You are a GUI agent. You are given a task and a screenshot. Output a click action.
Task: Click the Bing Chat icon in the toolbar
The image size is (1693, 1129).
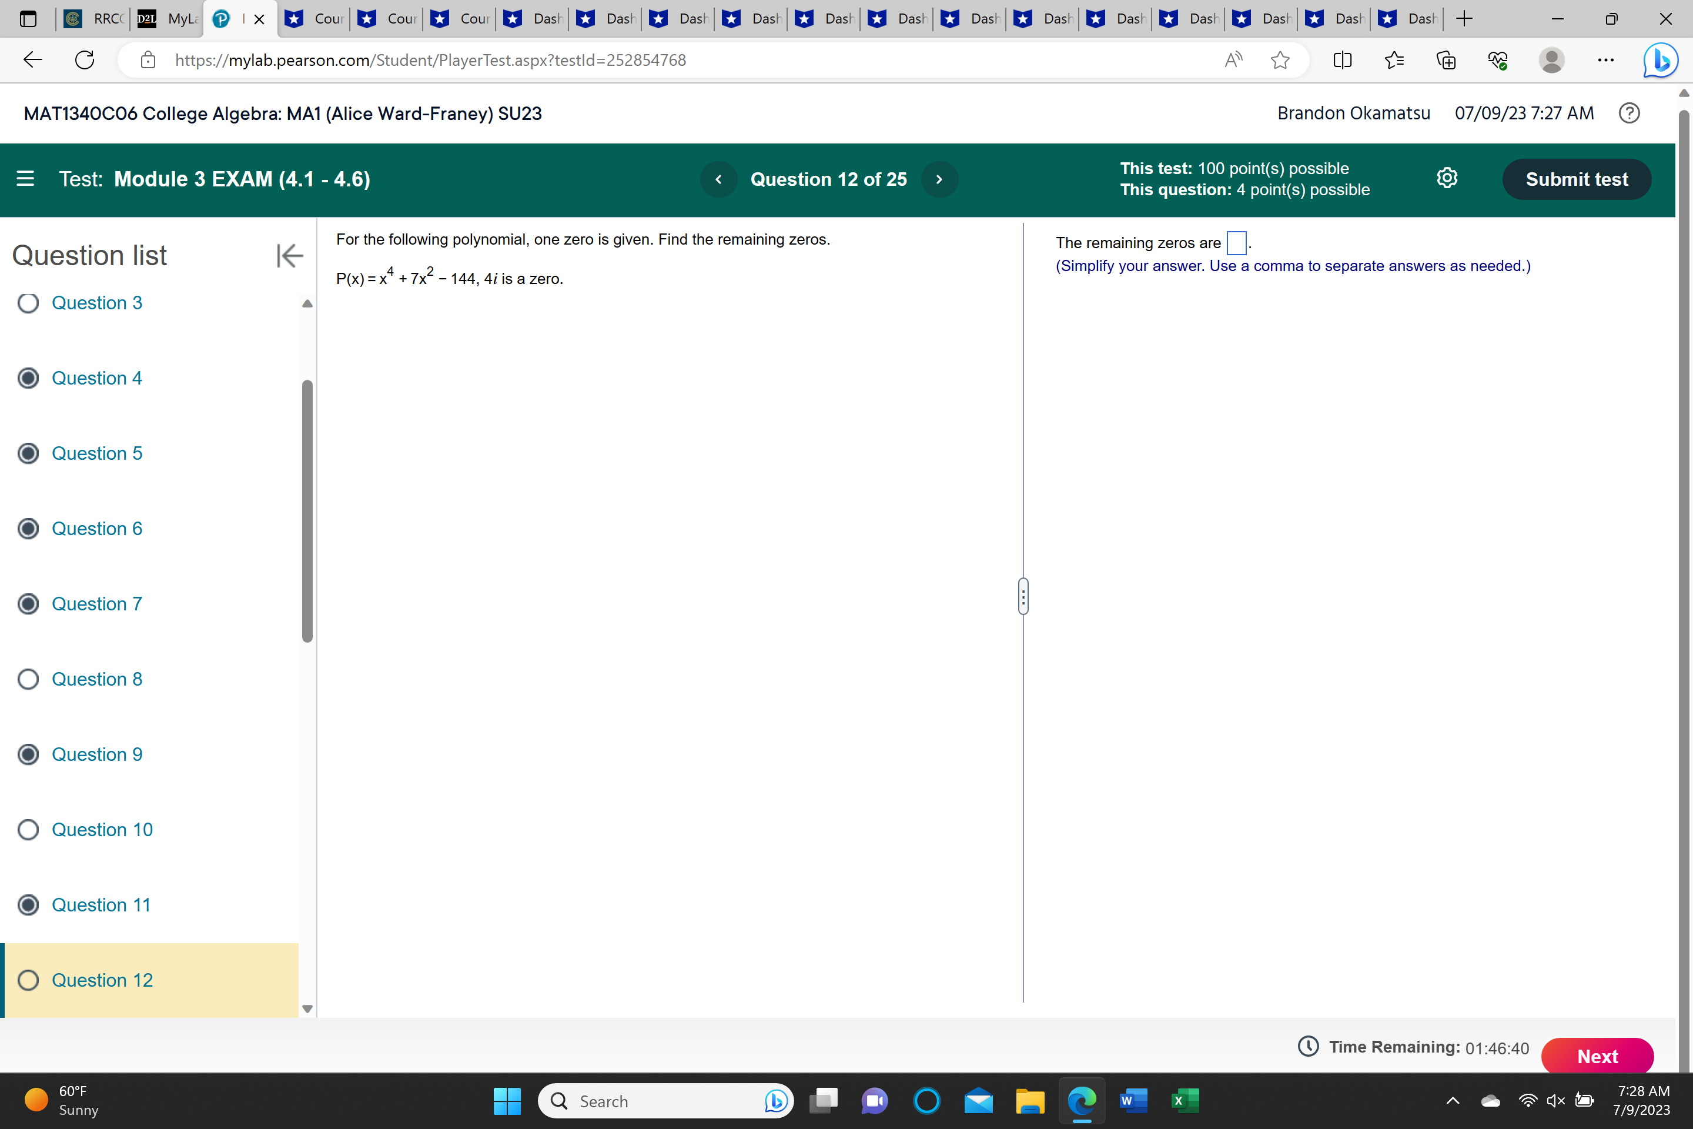[x=1660, y=60]
